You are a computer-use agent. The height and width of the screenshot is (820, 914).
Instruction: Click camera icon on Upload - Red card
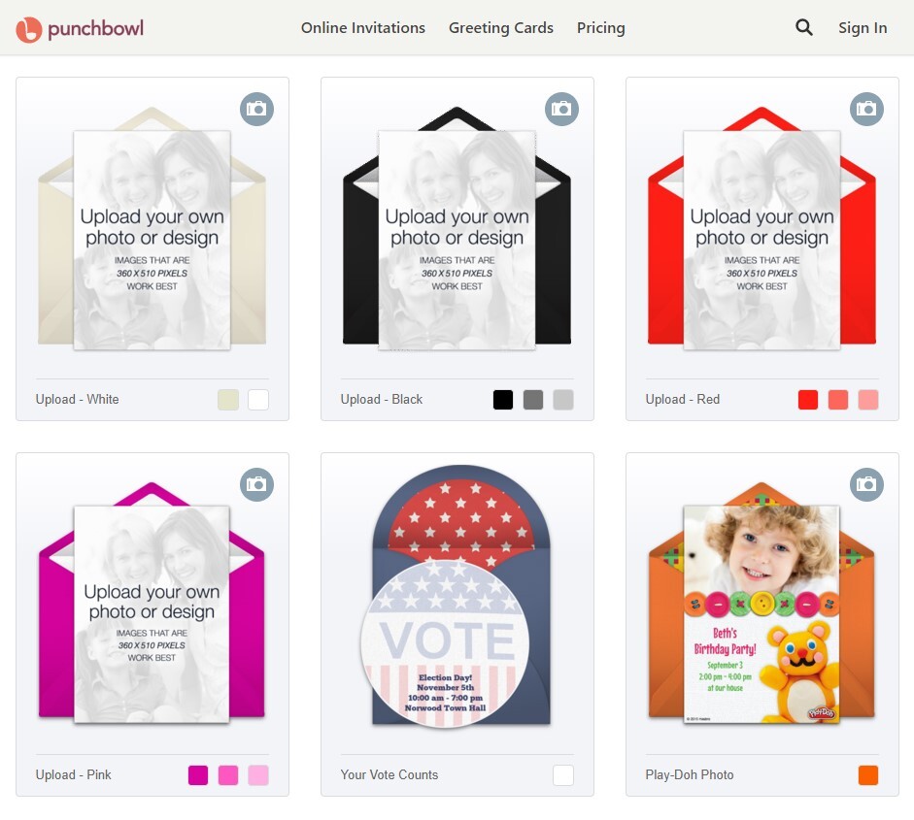tap(866, 109)
